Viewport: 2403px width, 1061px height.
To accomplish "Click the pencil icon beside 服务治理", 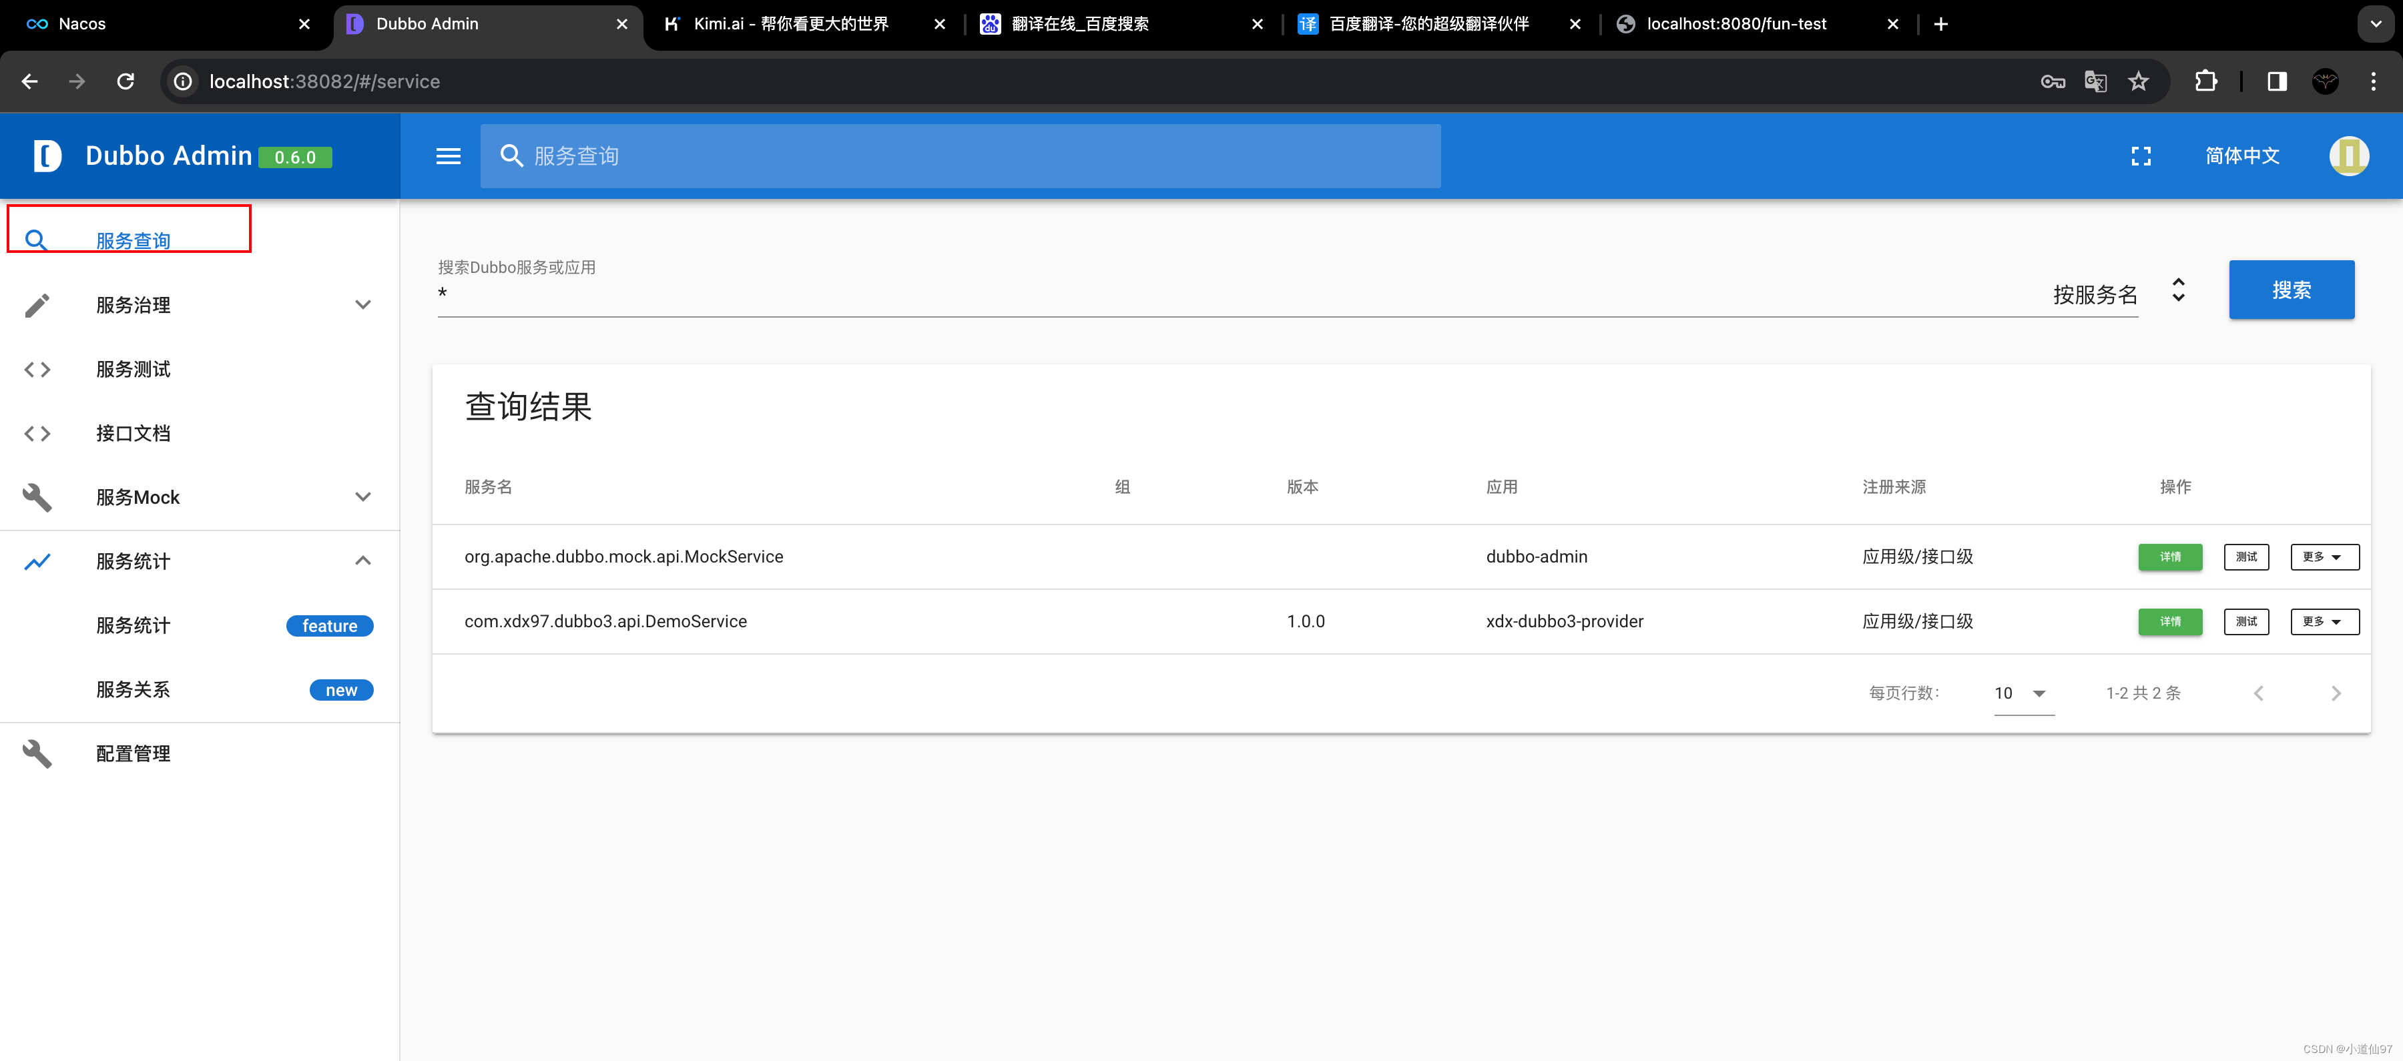I will (x=37, y=305).
